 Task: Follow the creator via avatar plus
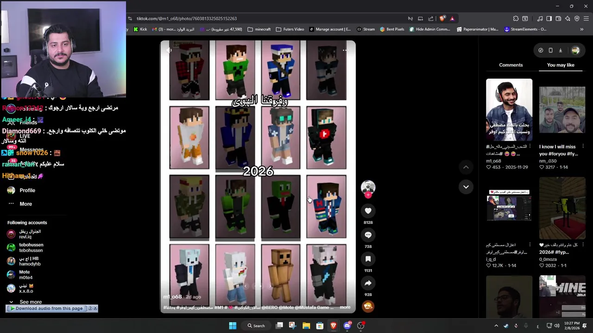click(x=368, y=195)
